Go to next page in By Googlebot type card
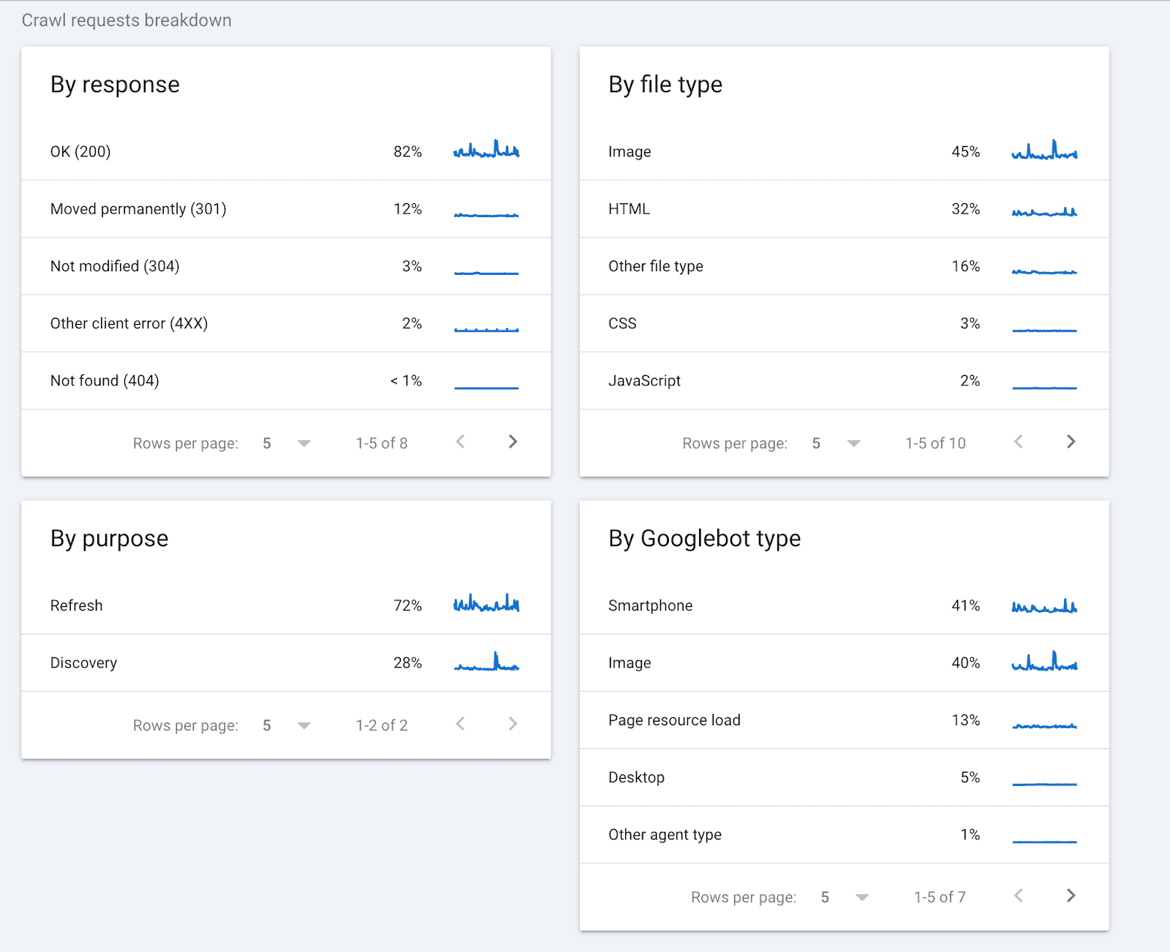 [1071, 896]
